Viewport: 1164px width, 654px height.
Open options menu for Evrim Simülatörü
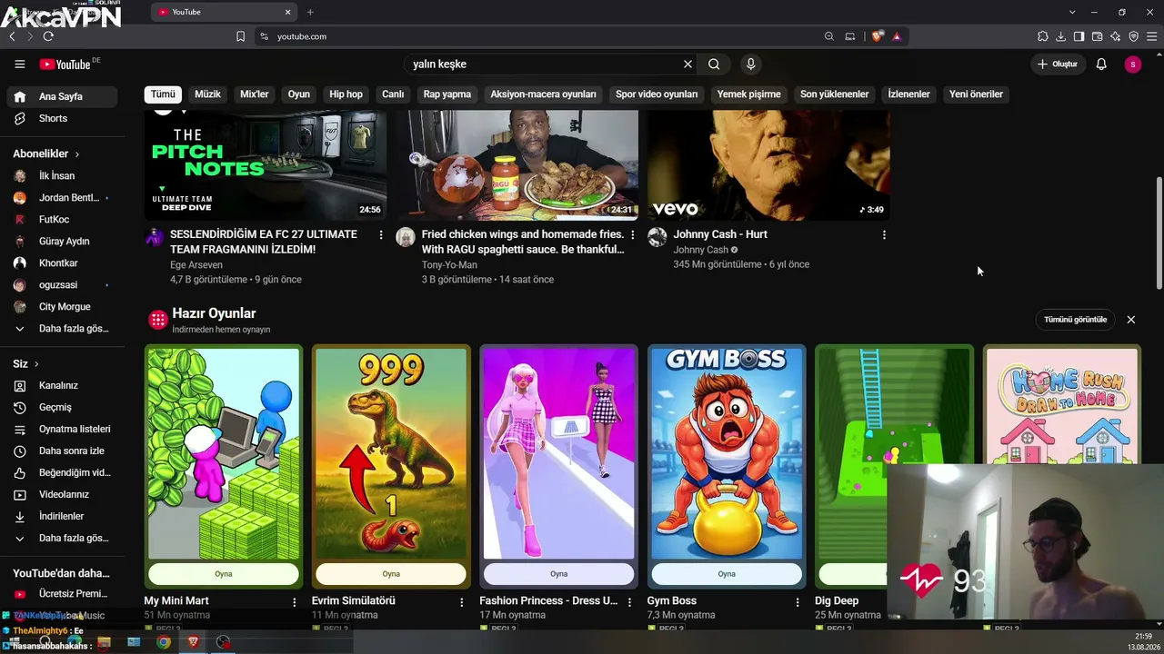pos(462,601)
